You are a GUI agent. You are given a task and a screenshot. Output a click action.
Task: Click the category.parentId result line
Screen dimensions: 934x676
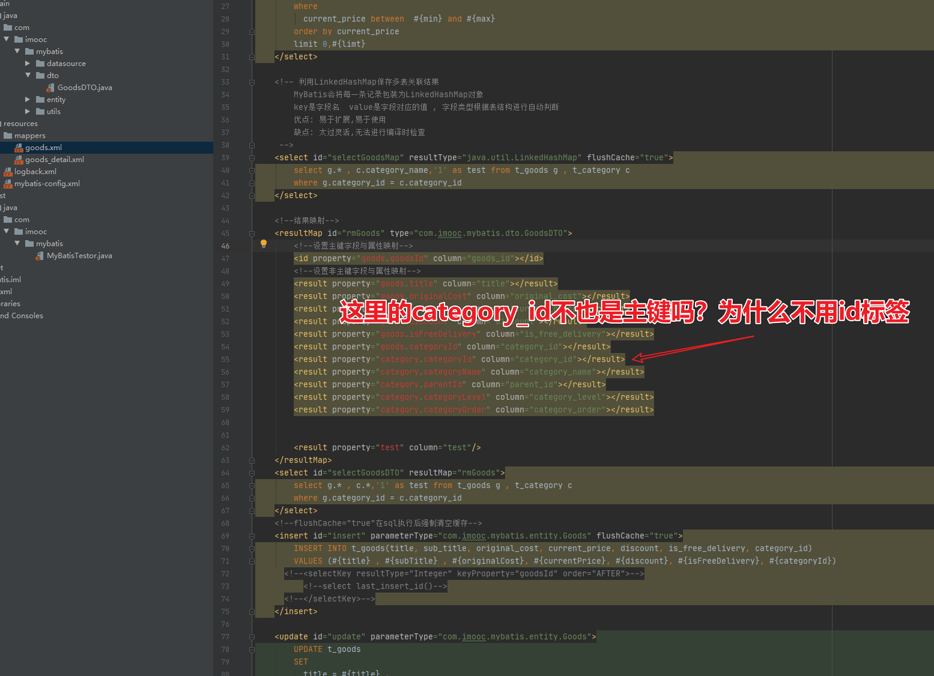click(450, 385)
